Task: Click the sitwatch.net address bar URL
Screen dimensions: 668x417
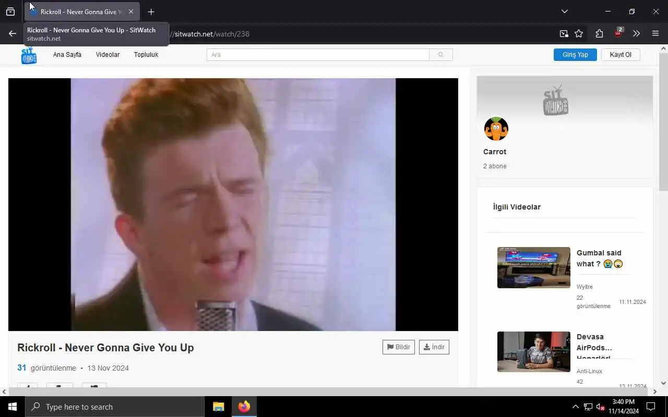Action: click(212, 34)
